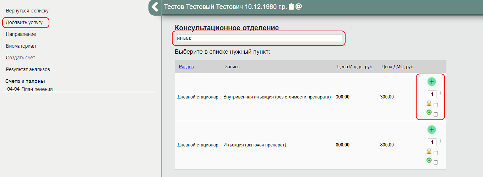
Task: Collapse the sidebar with the left chevron
Action: point(155,7)
